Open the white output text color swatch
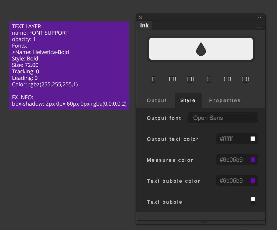Image resolution: width=277 pixels, height=230 pixels. [x=253, y=139]
